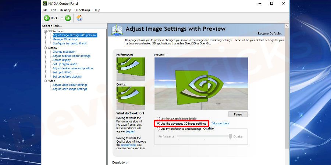
Task: Open the Help menu
Action: pos(97,10)
